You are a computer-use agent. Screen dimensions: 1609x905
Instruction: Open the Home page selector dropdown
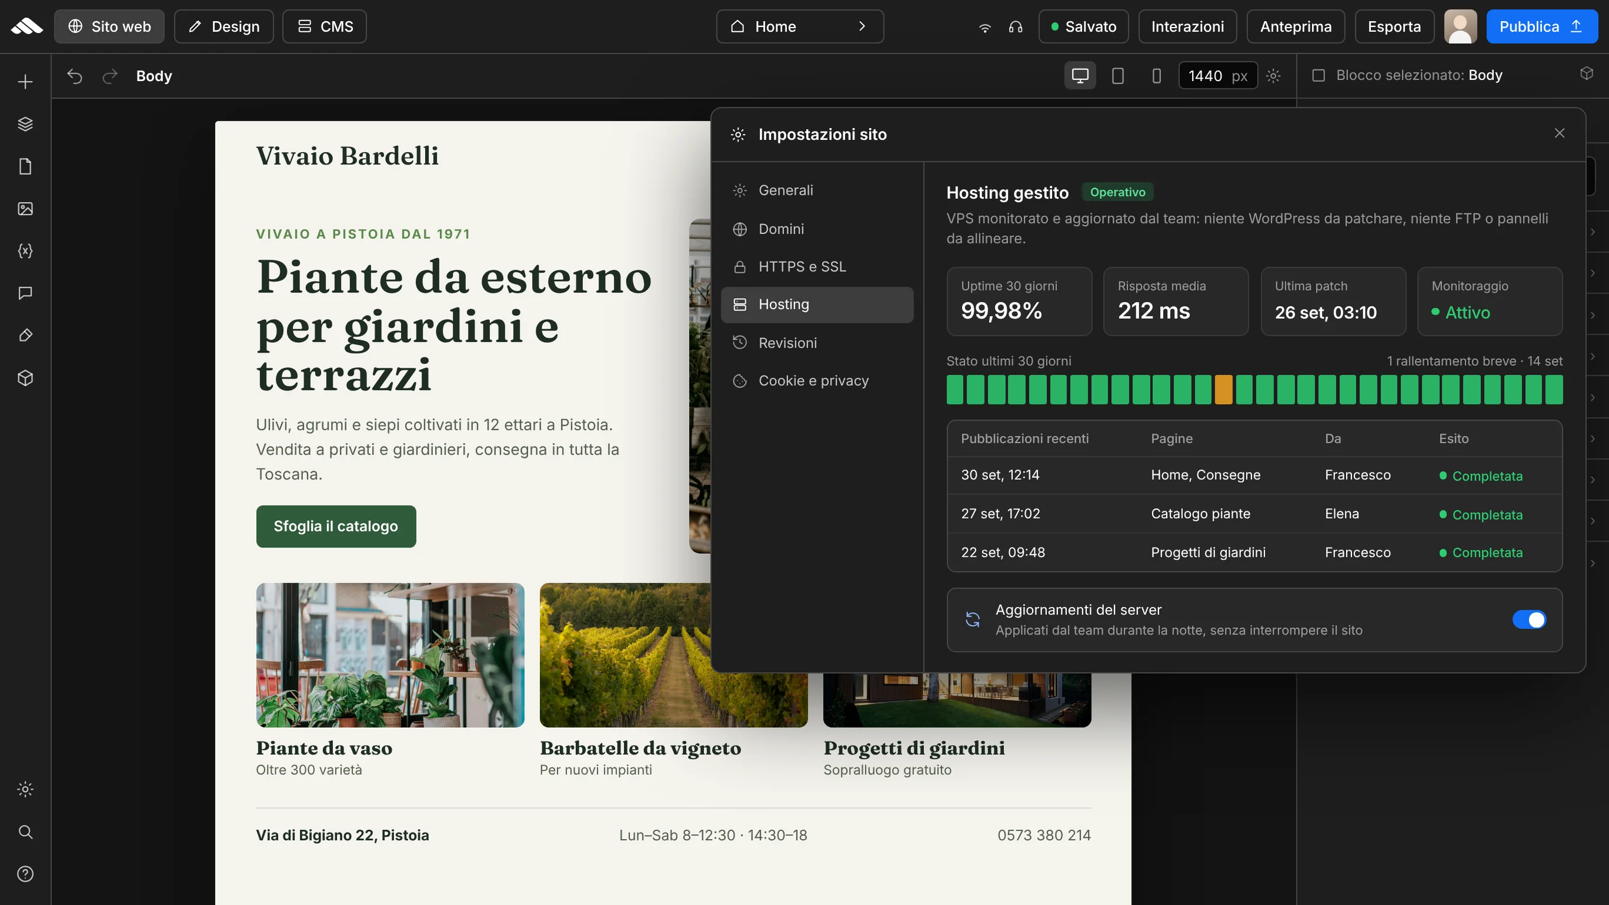click(x=800, y=26)
